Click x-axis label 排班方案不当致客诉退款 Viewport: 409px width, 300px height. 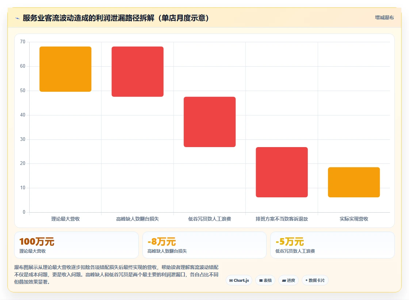pyautogui.click(x=282, y=219)
